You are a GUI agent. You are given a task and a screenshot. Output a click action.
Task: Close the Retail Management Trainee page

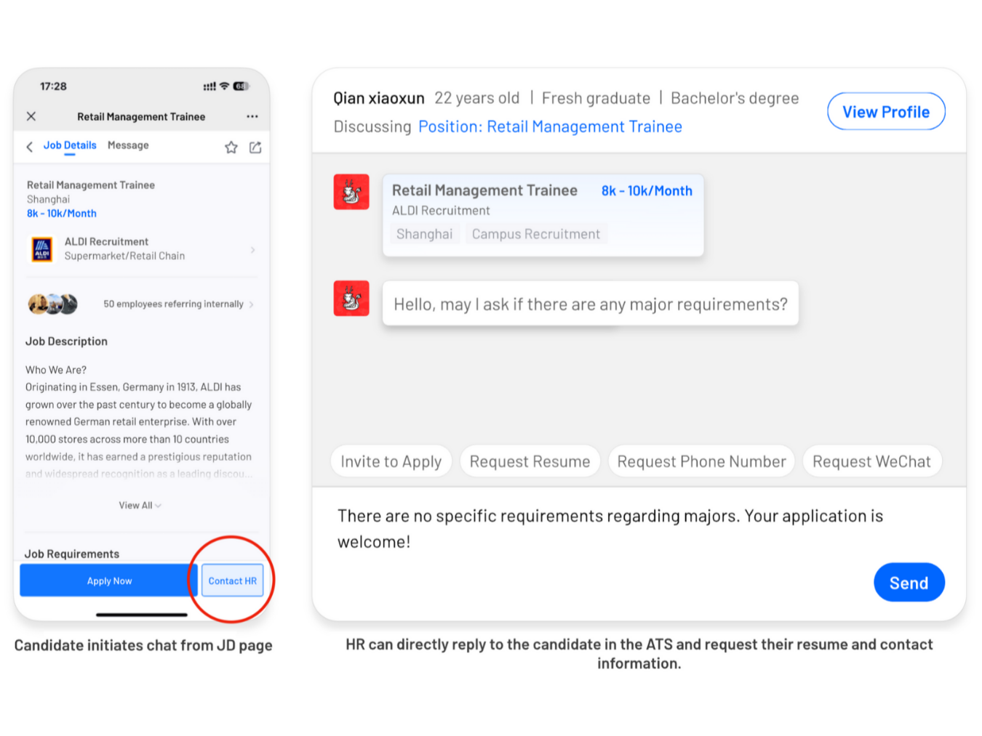point(31,116)
